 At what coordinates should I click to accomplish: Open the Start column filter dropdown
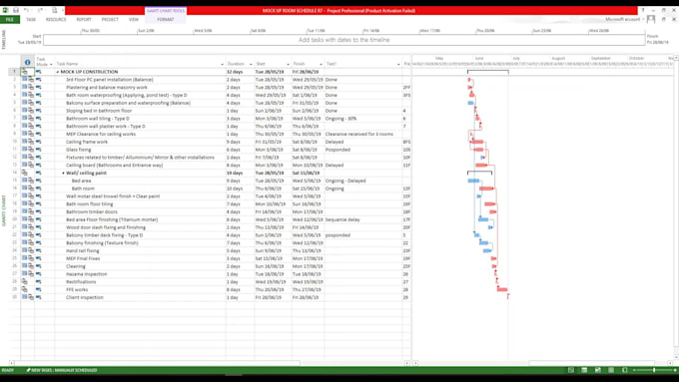(288, 65)
